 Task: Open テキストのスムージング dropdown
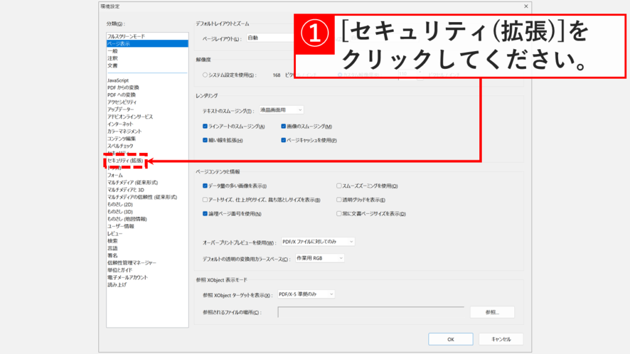pos(281,110)
